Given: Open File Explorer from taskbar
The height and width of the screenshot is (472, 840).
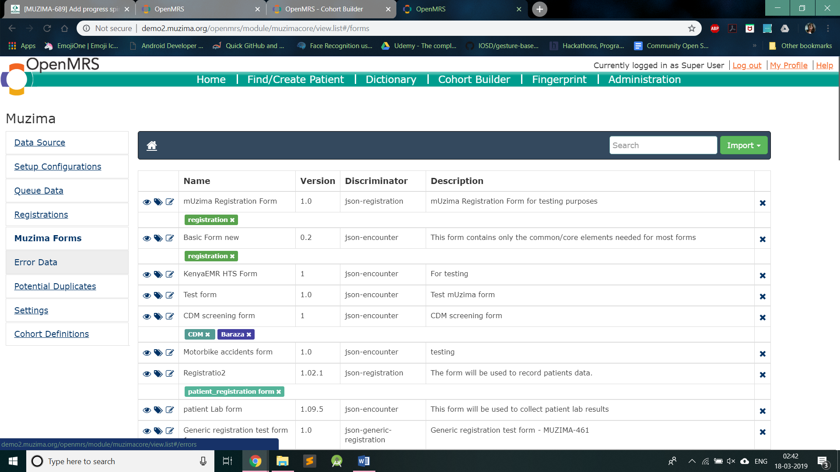Looking at the screenshot, I should pyautogui.click(x=283, y=461).
